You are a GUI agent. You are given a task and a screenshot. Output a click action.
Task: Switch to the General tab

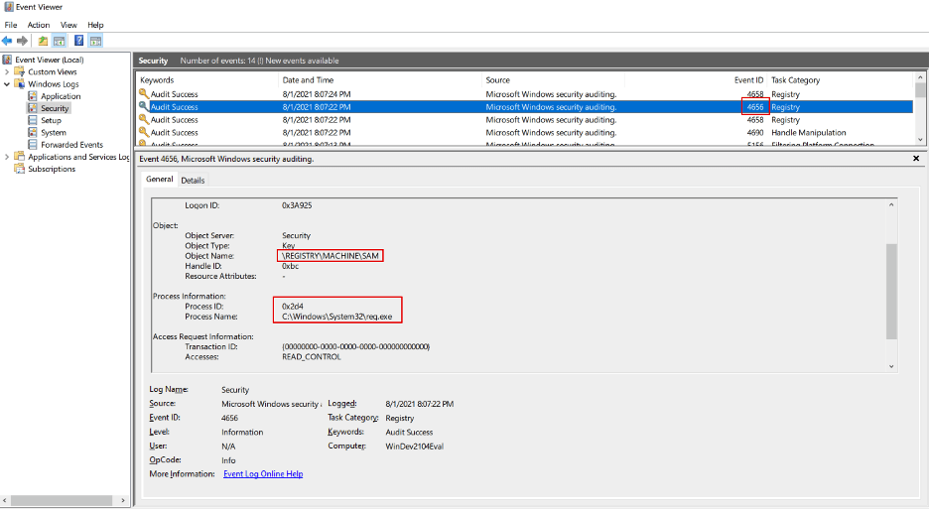[x=160, y=179]
